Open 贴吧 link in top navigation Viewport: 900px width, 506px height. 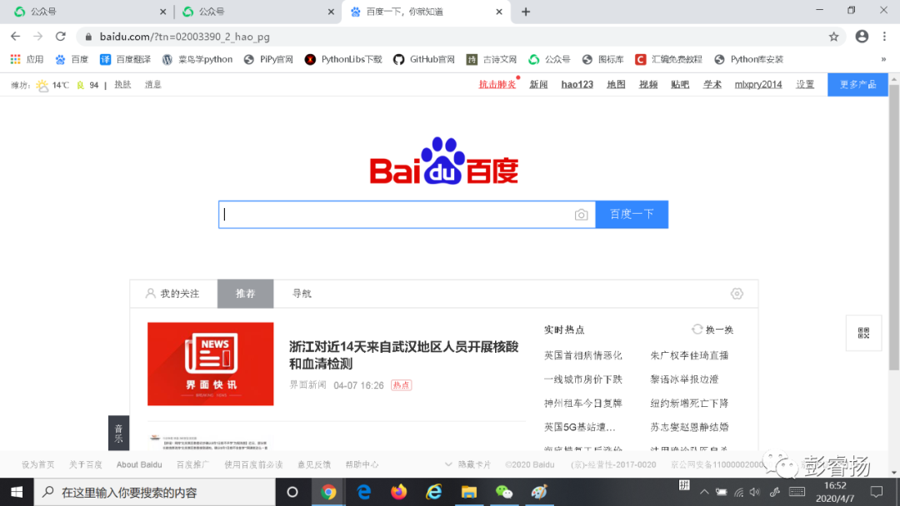pyautogui.click(x=680, y=84)
